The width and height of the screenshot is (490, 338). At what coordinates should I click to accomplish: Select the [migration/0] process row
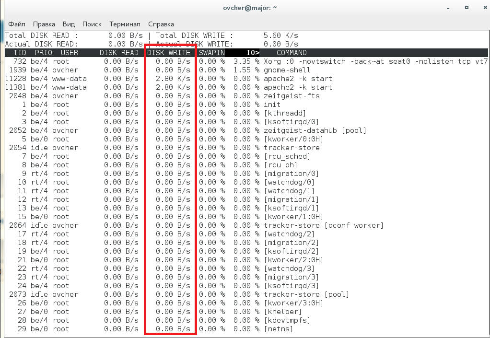tap(246, 174)
